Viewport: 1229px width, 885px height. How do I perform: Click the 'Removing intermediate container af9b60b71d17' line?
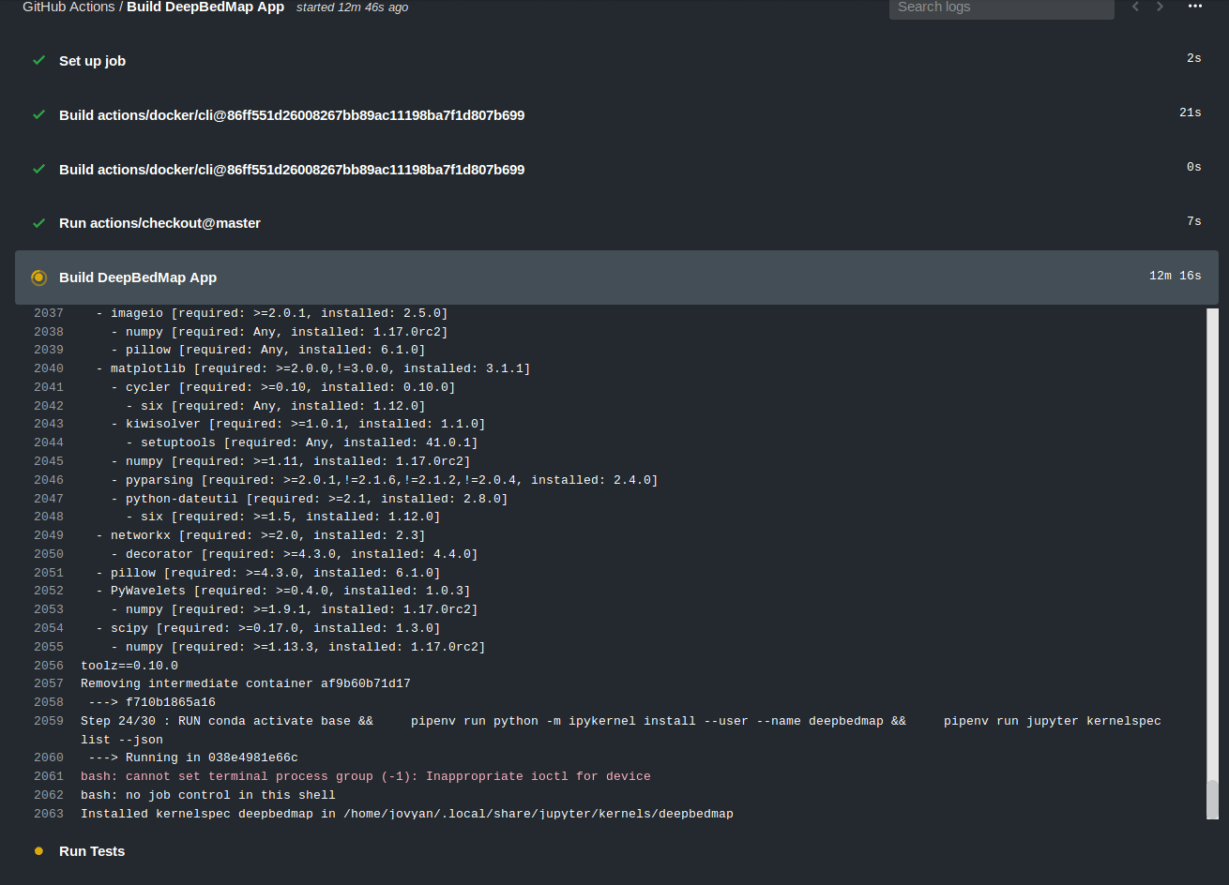(x=246, y=683)
